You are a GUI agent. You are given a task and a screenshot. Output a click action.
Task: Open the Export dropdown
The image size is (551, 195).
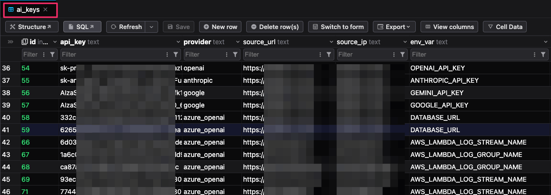(394, 27)
